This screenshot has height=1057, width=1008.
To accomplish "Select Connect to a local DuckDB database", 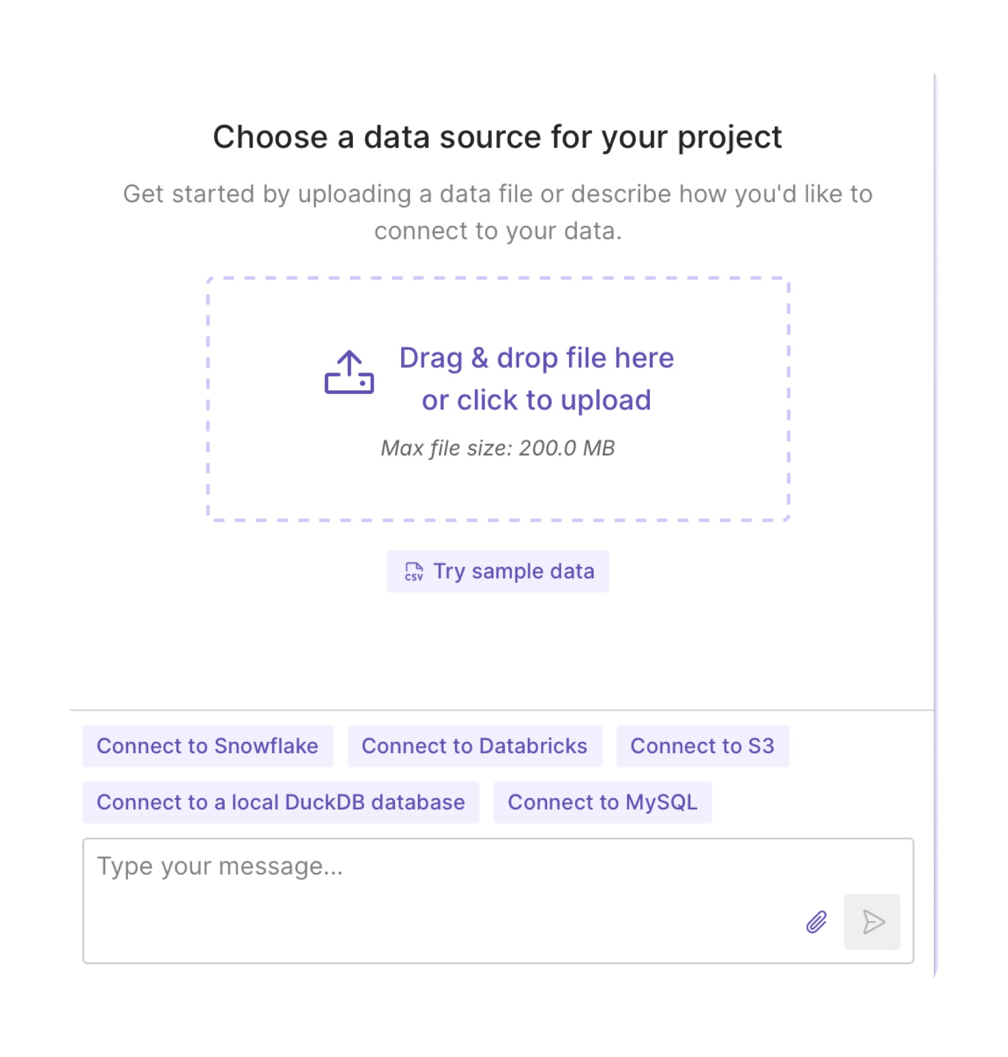I will 280,802.
